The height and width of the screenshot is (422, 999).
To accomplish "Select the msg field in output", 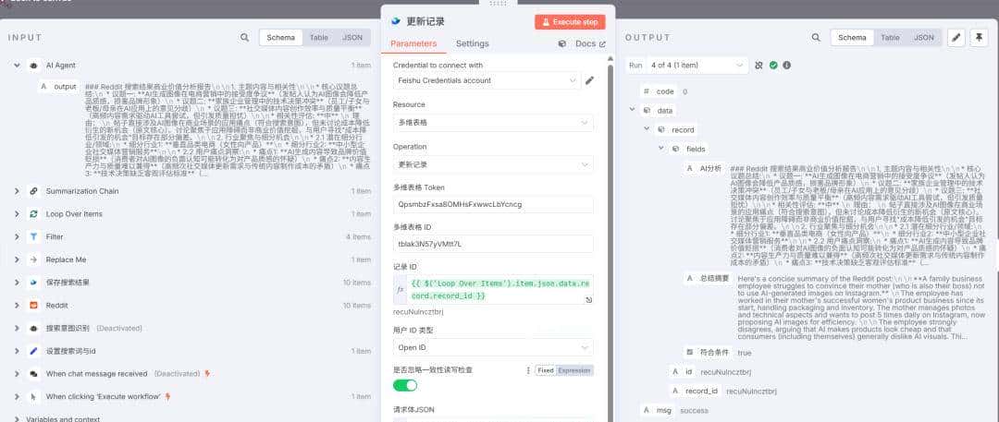I will point(659,411).
